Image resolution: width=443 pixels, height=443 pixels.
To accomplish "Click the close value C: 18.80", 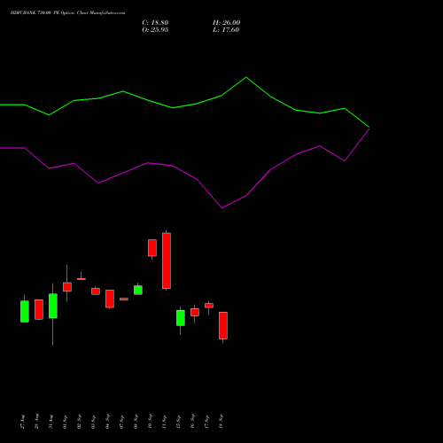I will coord(155,23).
